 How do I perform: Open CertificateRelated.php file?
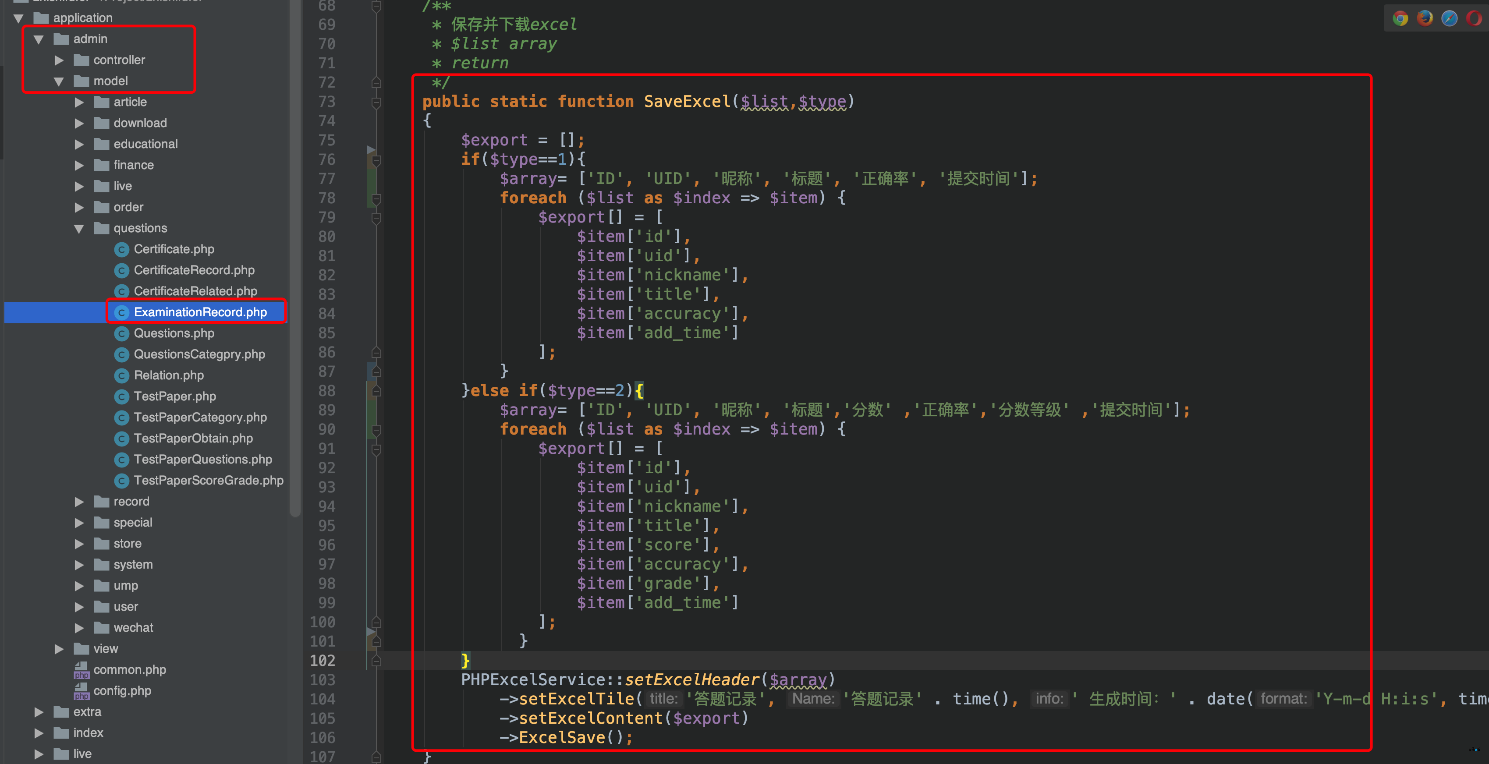click(195, 291)
